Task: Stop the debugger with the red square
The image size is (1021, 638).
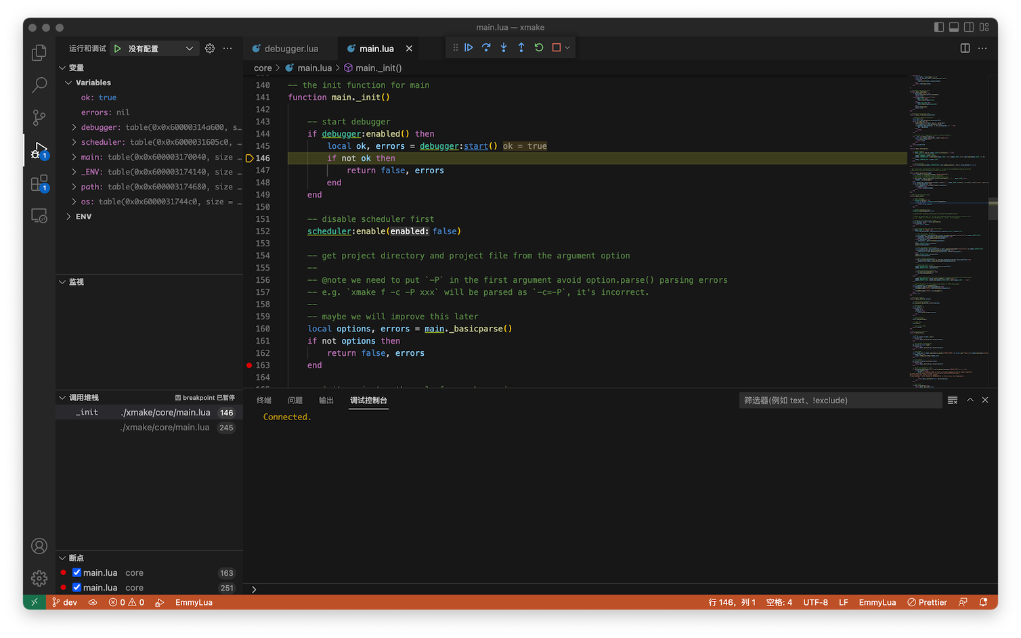Action: (557, 47)
